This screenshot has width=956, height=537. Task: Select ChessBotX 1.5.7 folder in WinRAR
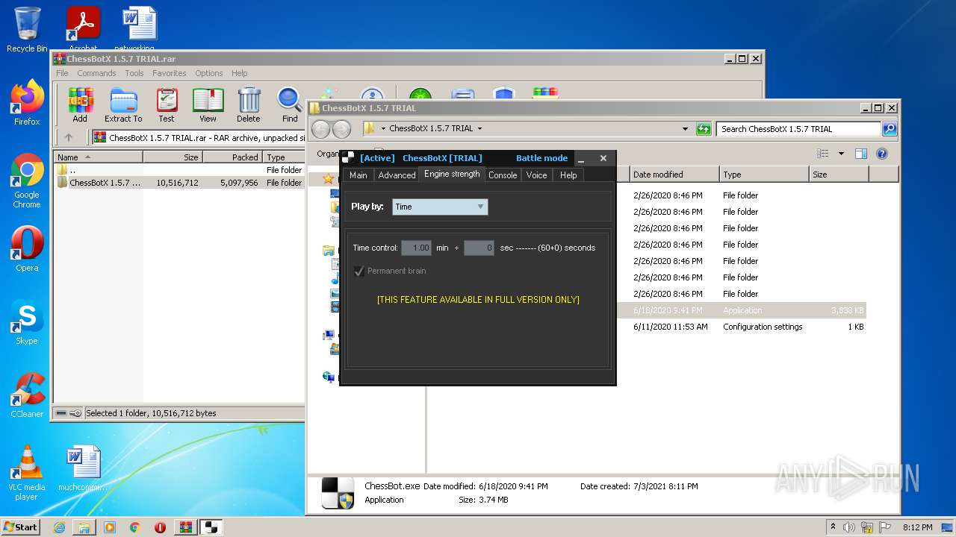pos(179,183)
